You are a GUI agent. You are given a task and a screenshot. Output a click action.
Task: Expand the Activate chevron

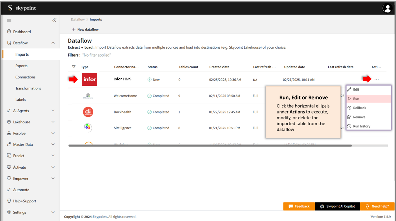tap(53, 167)
